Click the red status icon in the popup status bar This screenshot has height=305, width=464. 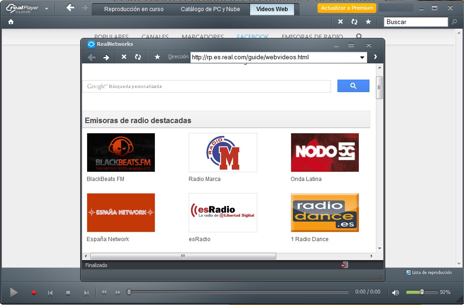pyautogui.click(x=345, y=265)
